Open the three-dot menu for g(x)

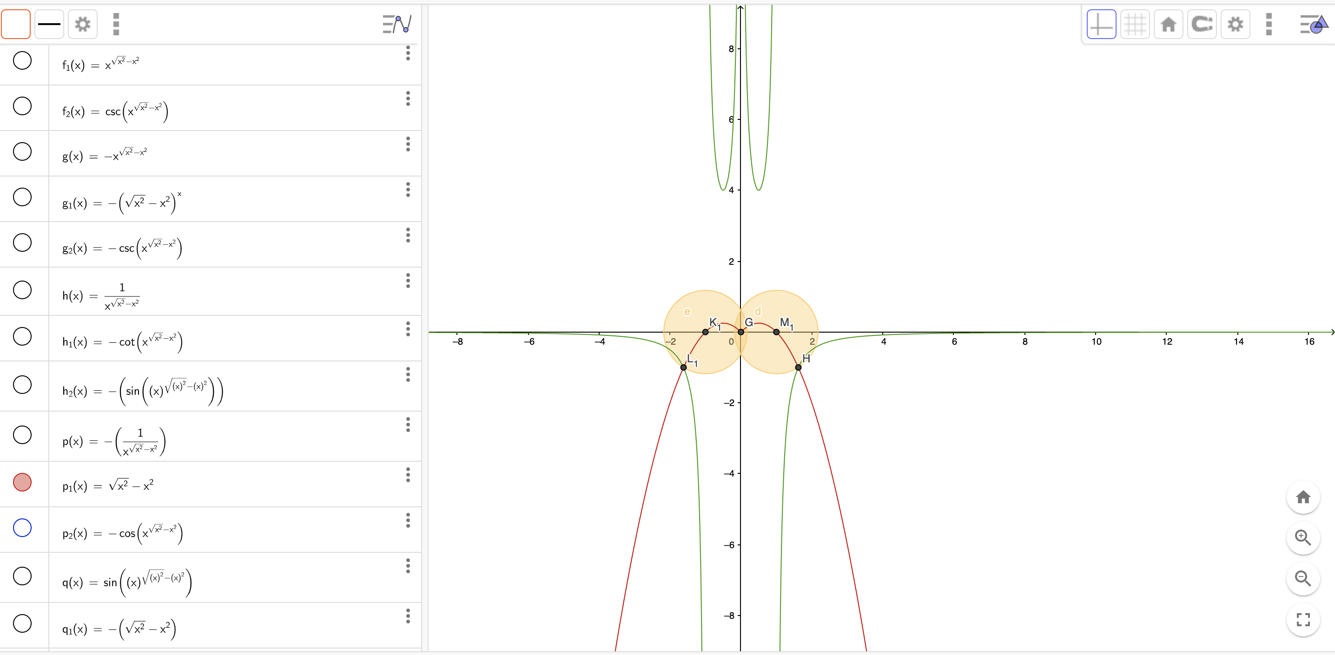409,144
